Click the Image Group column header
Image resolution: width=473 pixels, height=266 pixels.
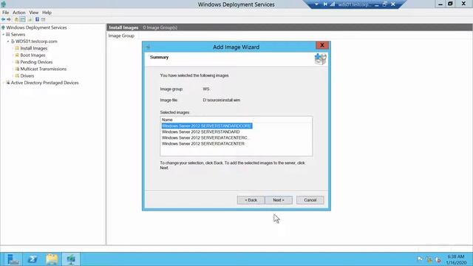[121, 35]
